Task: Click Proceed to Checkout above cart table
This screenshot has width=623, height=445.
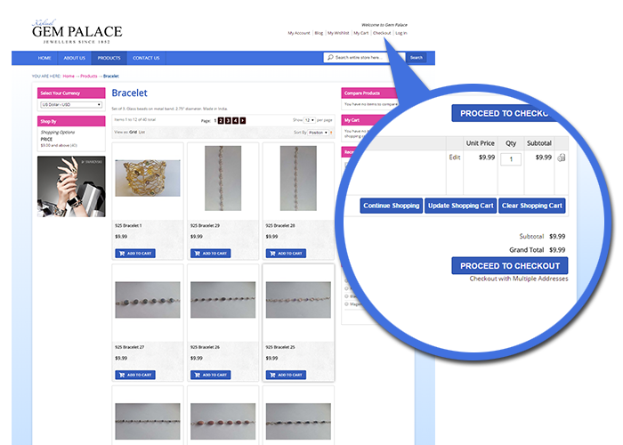Action: [x=504, y=114]
